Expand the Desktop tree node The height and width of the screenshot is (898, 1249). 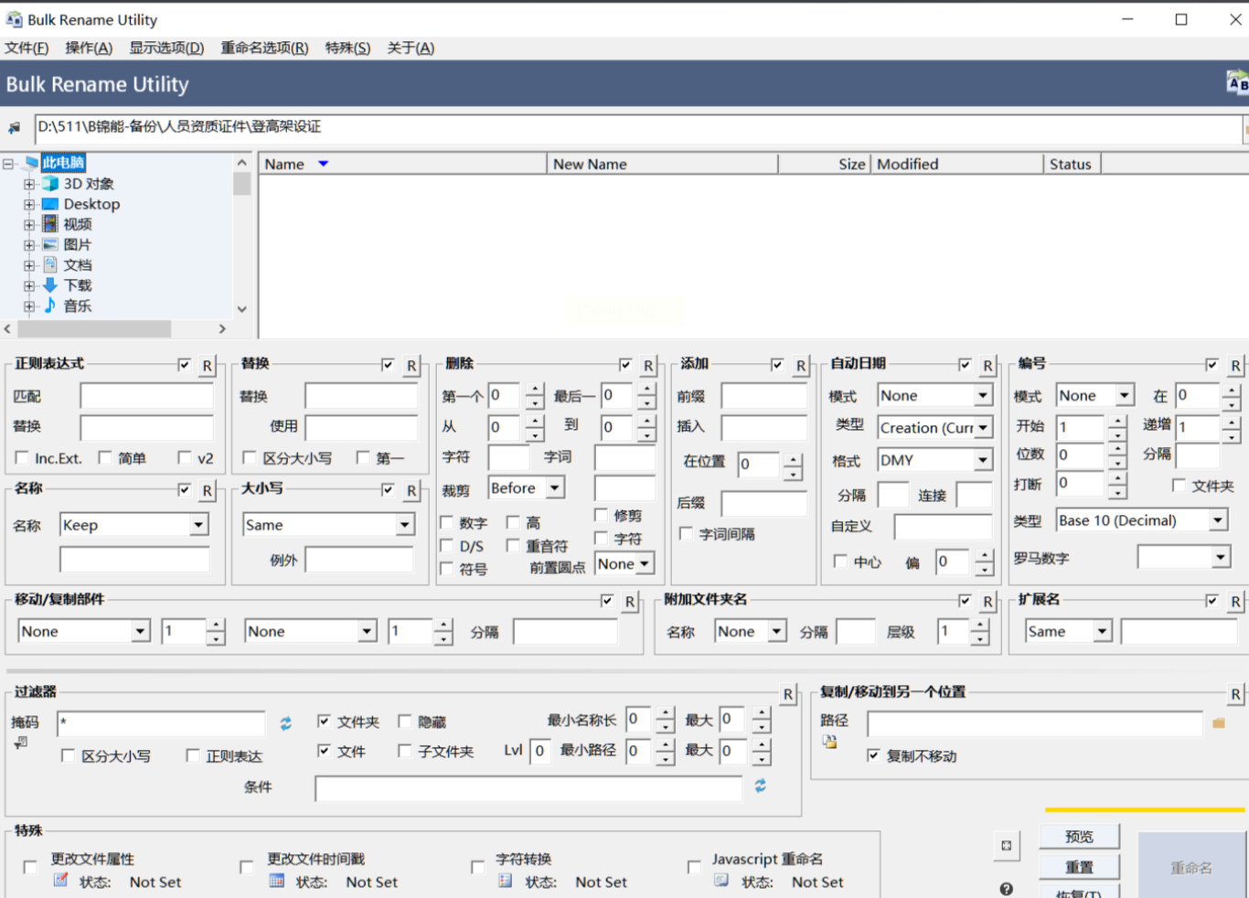[x=29, y=205]
